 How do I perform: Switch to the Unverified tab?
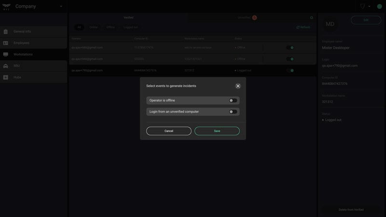[247, 17]
